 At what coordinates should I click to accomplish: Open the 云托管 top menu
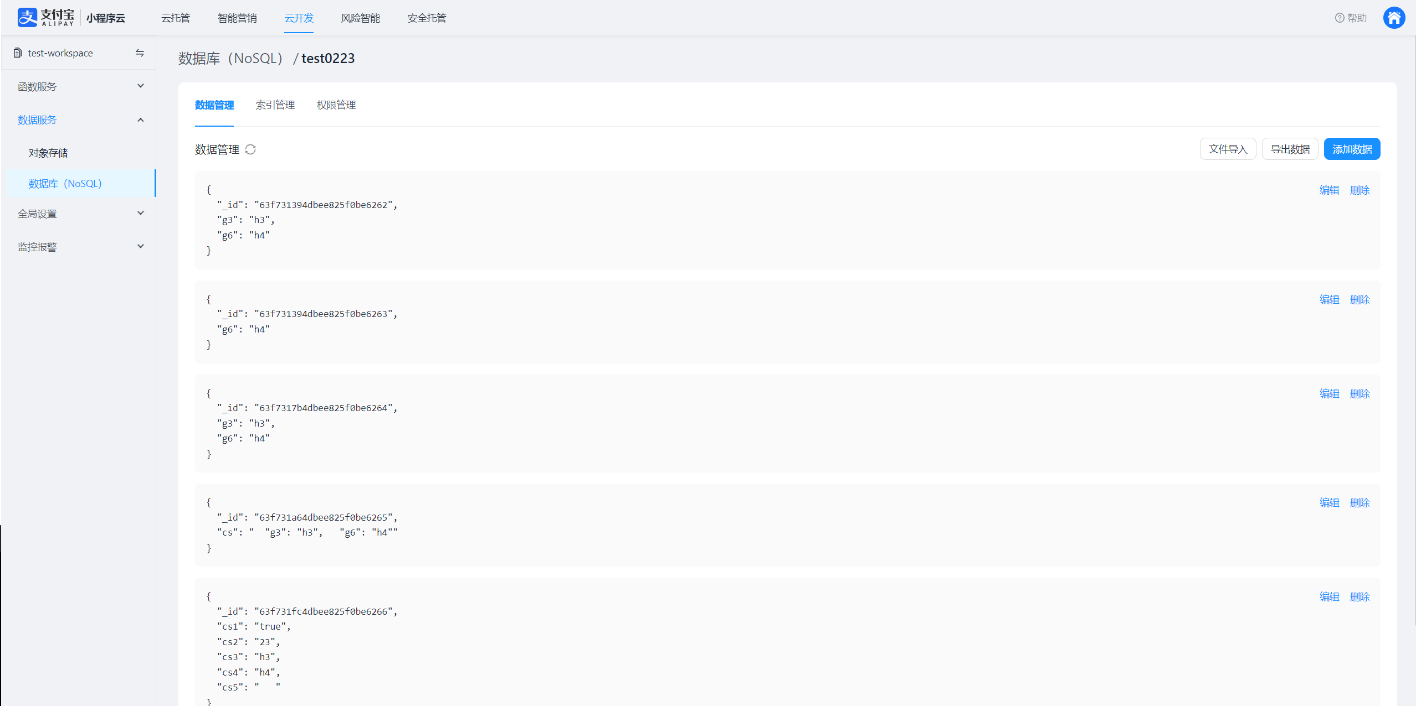(x=176, y=18)
